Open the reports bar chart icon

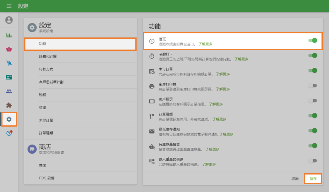pos(9,35)
